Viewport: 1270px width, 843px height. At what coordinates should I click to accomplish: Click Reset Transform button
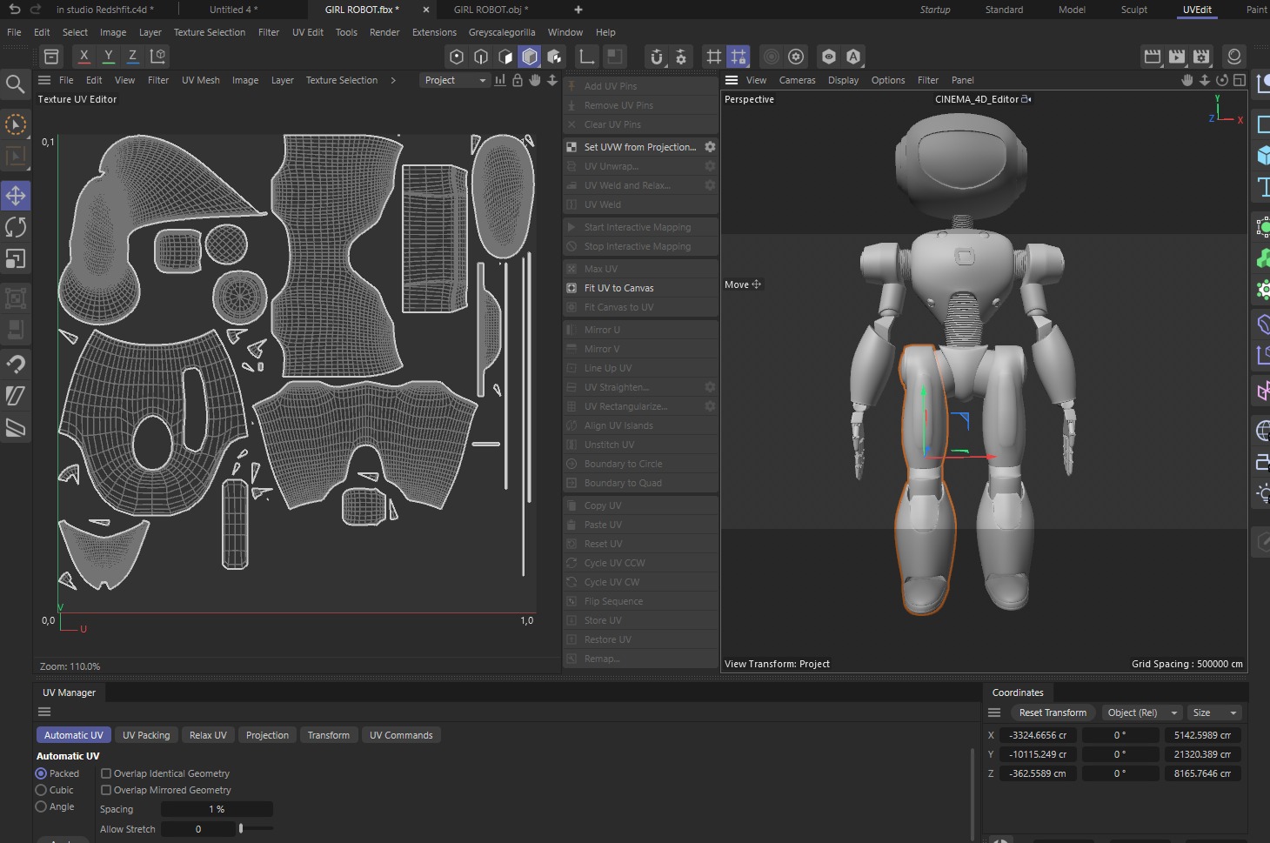click(x=1053, y=713)
